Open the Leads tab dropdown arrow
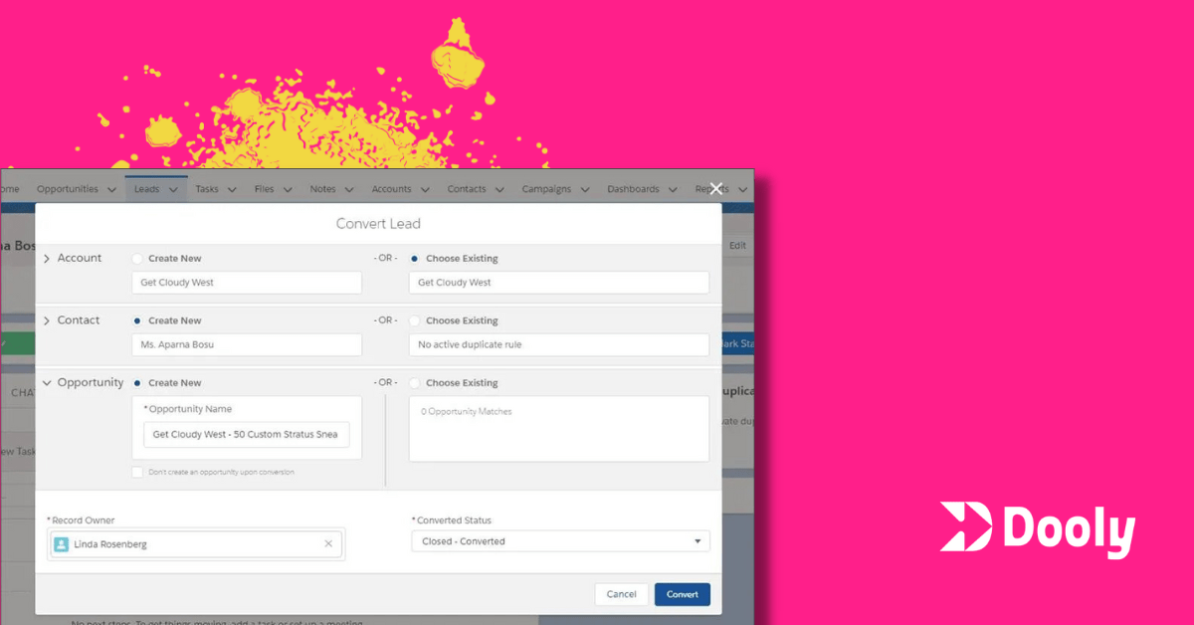This screenshot has height=625, width=1194. (175, 188)
